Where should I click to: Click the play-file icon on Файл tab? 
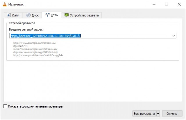coord(9,15)
